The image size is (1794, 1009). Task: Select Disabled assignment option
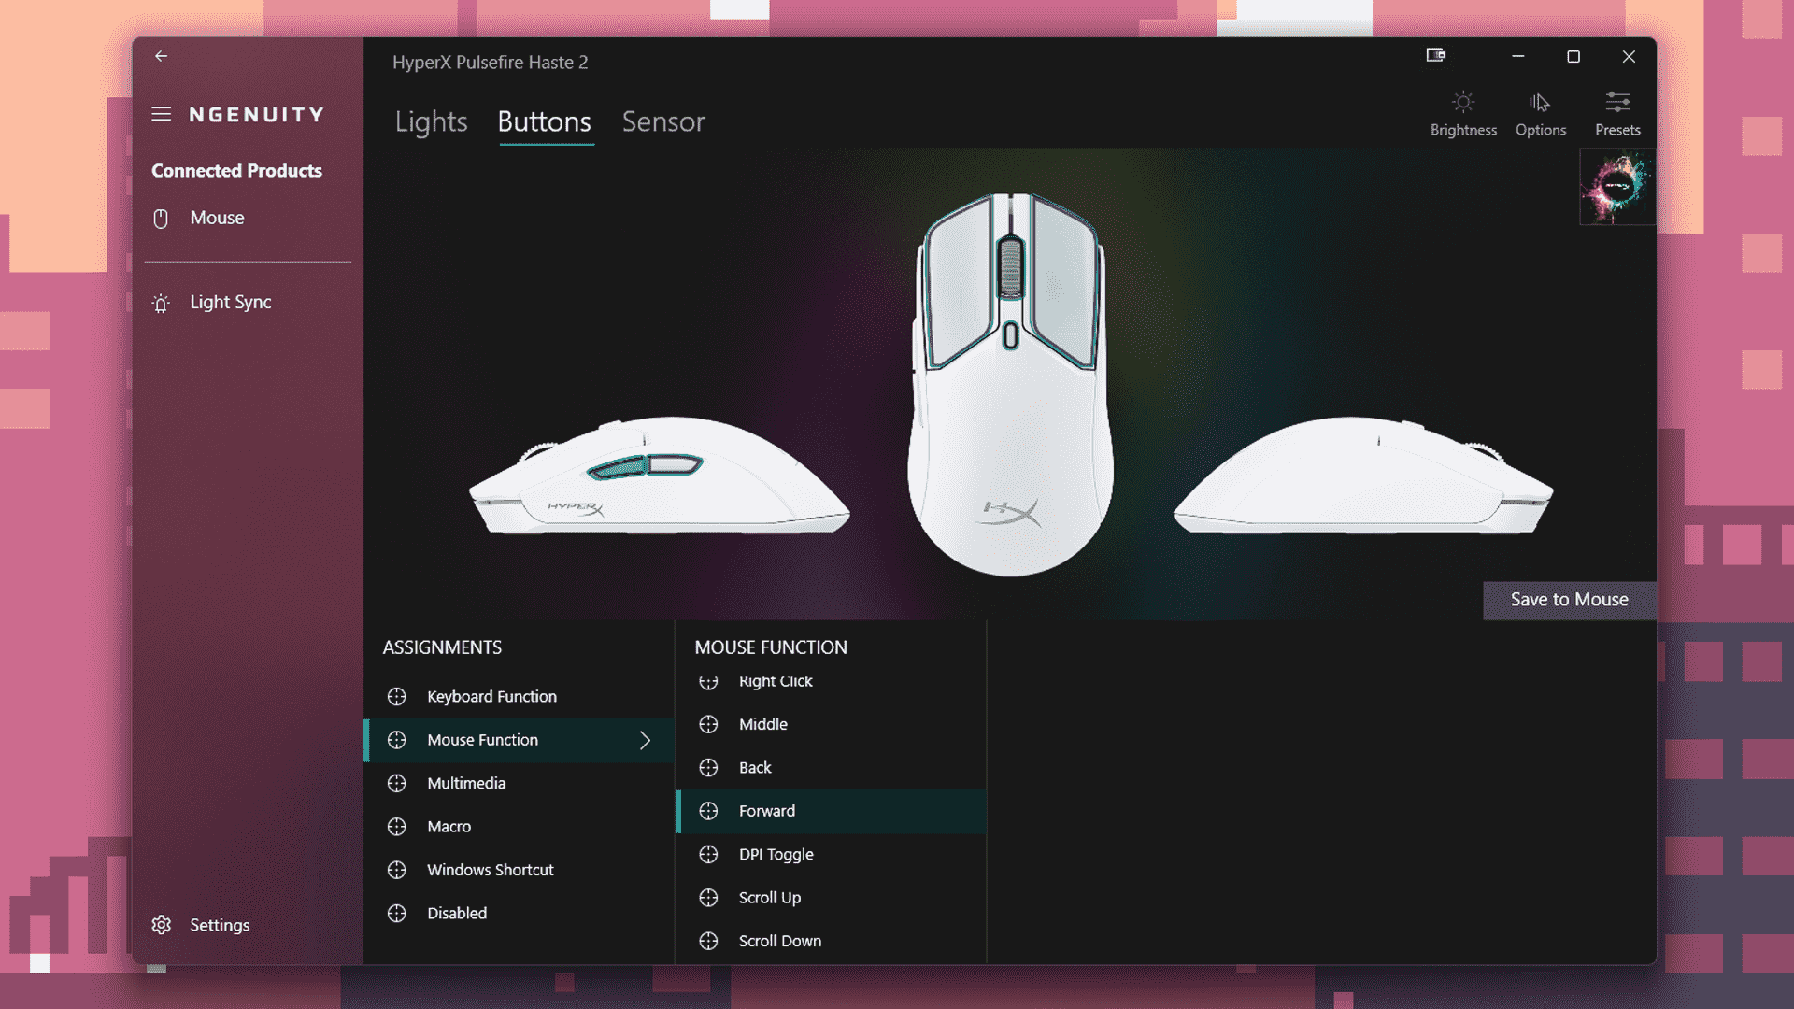point(457,913)
